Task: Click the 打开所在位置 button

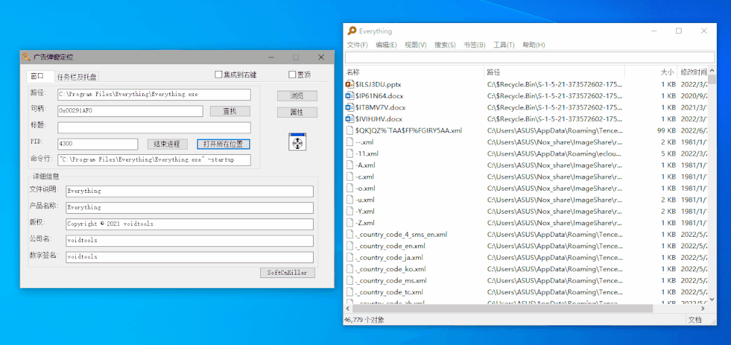Action: 224,144
